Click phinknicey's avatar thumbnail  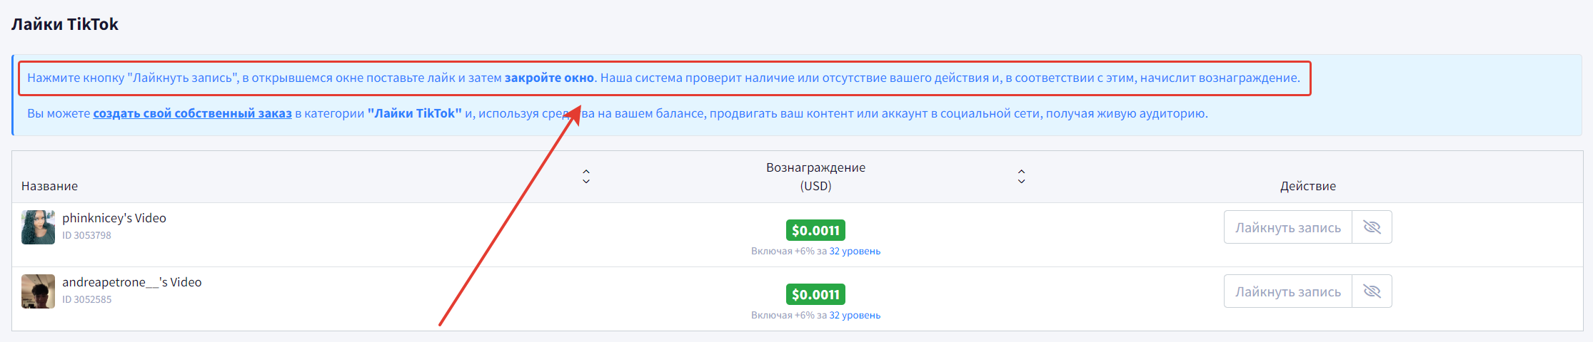(x=38, y=227)
